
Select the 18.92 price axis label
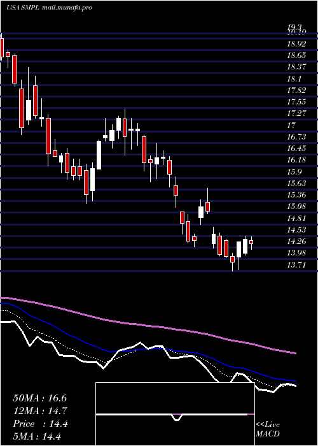297,44
